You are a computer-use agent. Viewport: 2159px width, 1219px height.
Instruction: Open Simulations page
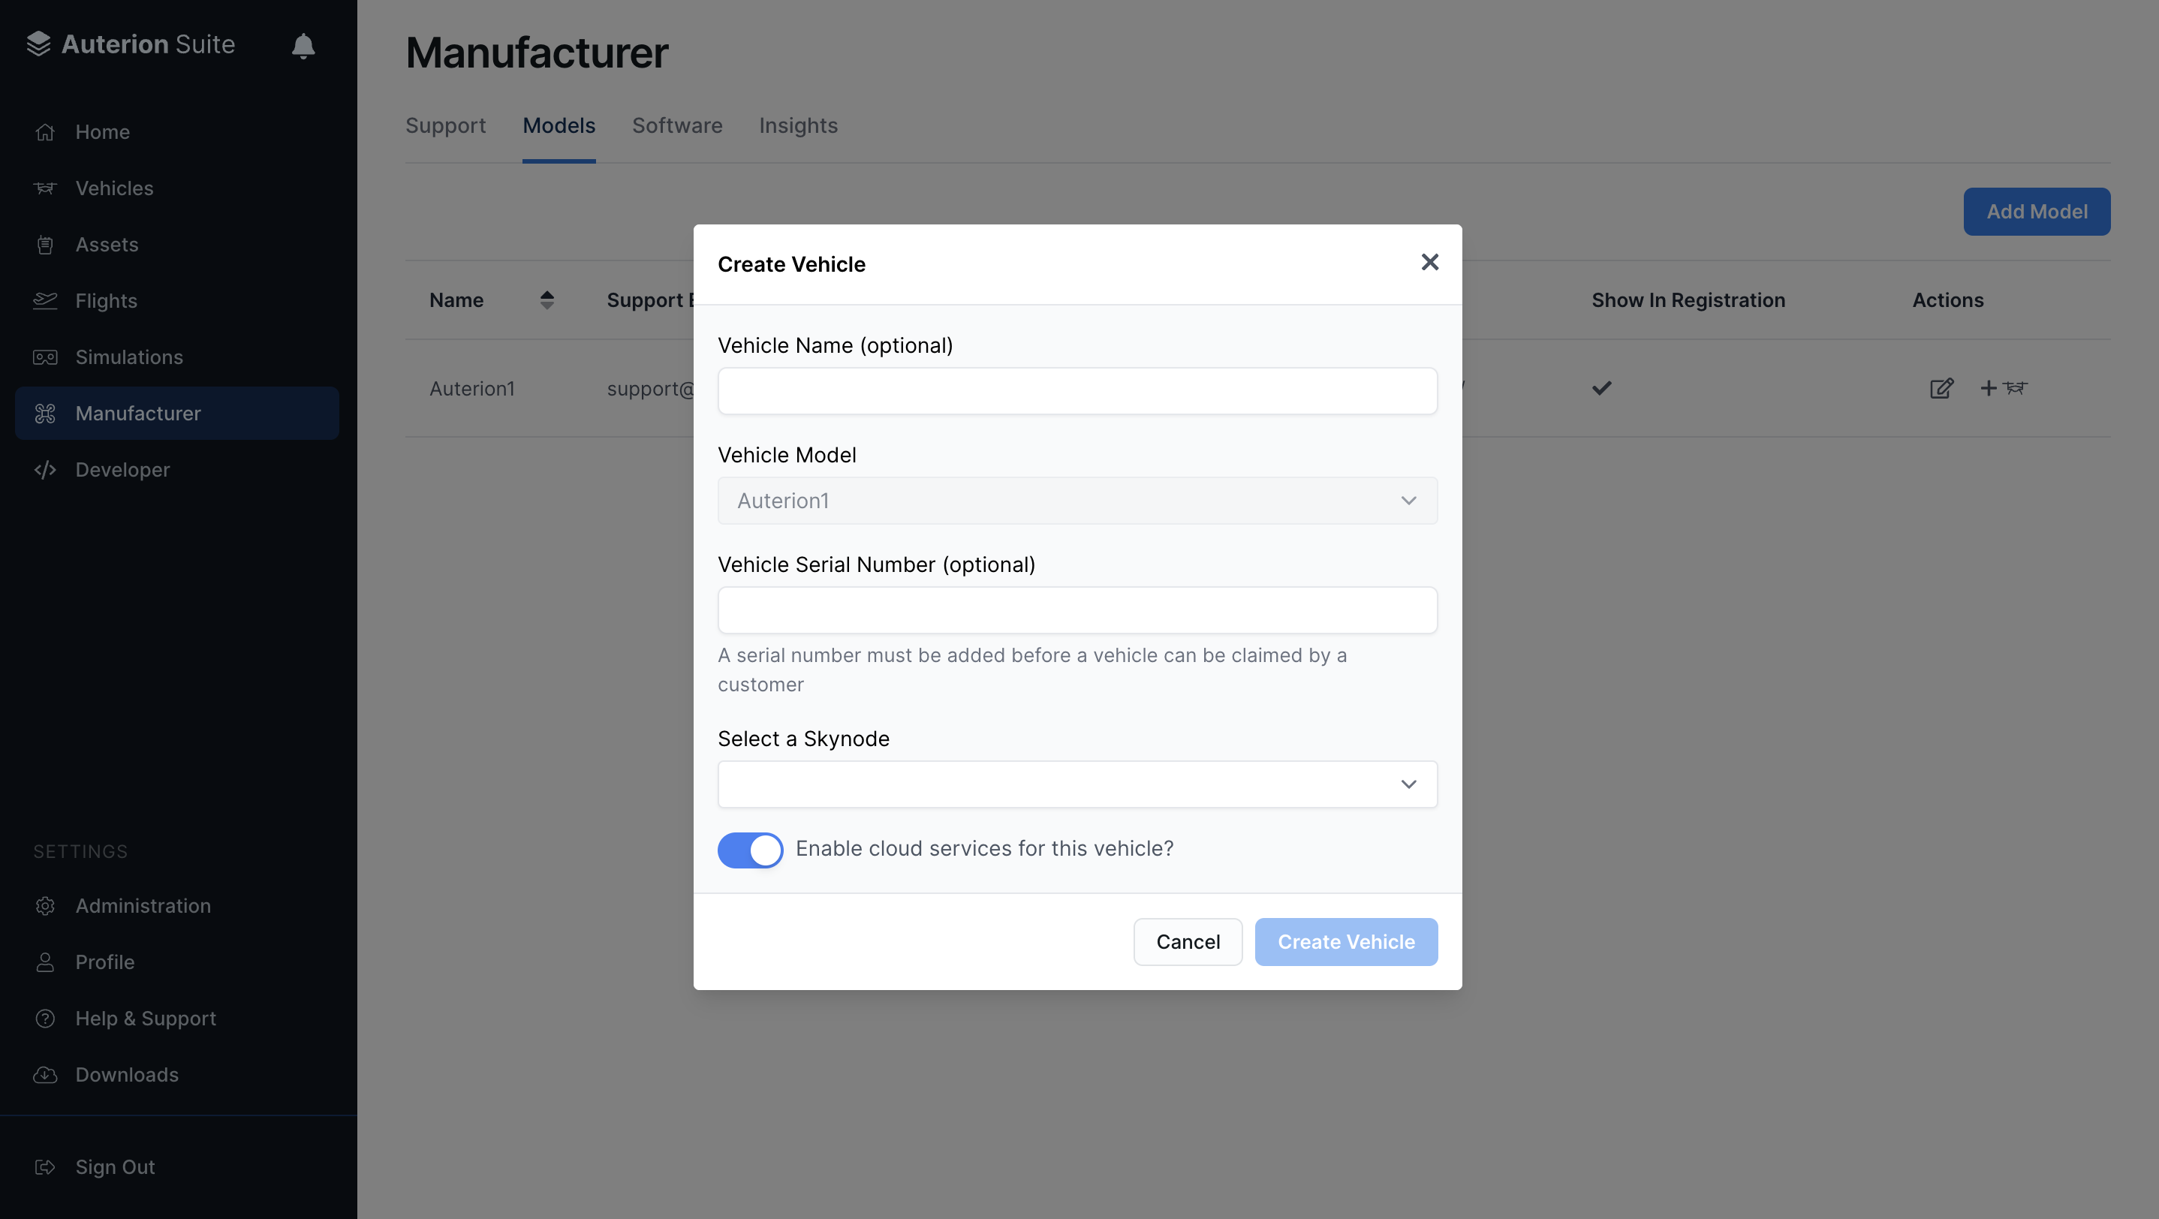[128, 357]
